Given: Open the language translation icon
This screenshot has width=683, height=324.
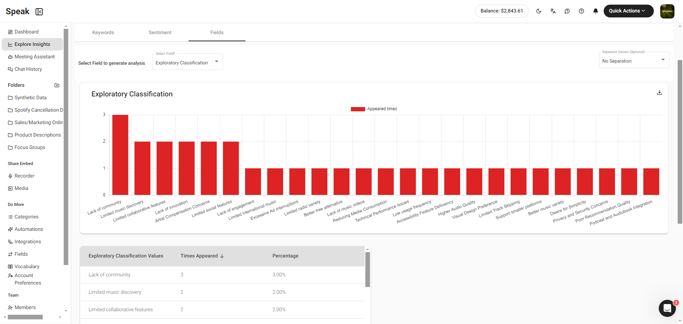Looking at the screenshot, I should (x=553, y=11).
